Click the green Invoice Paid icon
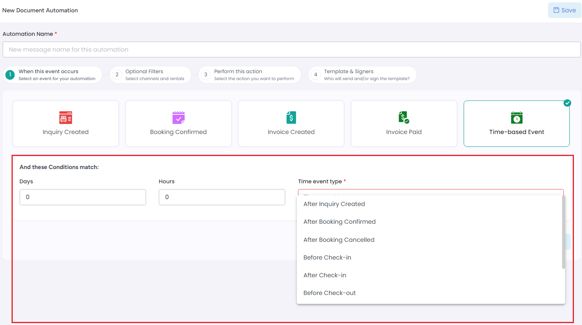The height and width of the screenshot is (325, 582). click(x=404, y=117)
